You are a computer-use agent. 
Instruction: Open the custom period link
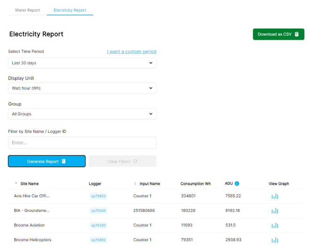pos(131,52)
